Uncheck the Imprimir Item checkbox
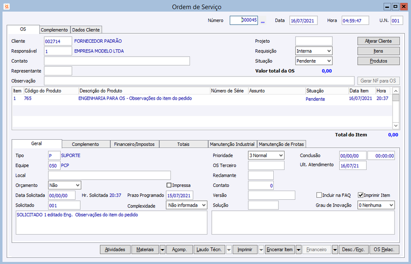411x264 pixels. tap(361, 195)
